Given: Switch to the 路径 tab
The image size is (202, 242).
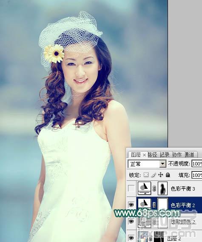Looking at the screenshot, I should [x=152, y=154].
